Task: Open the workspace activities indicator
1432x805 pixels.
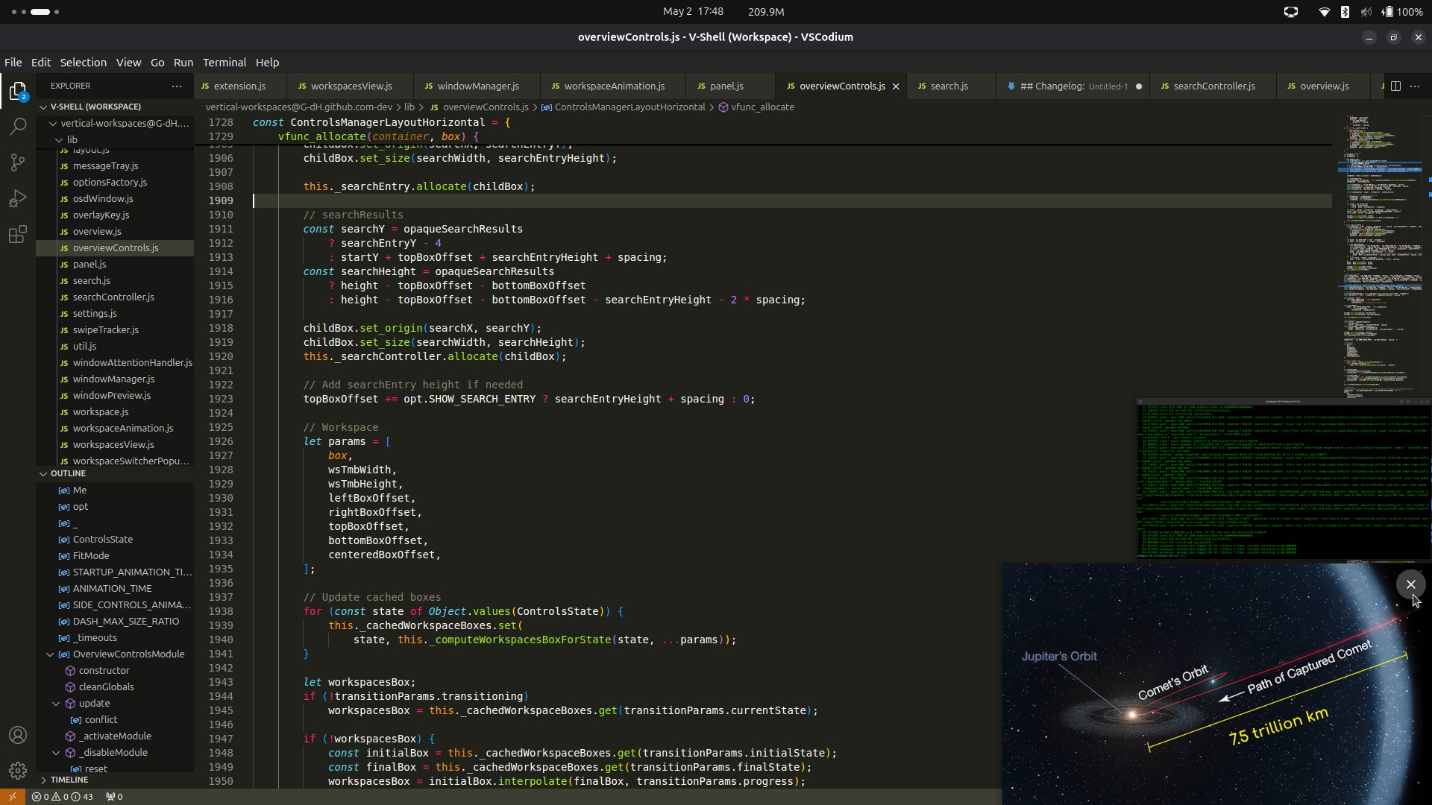Action: 35,12
